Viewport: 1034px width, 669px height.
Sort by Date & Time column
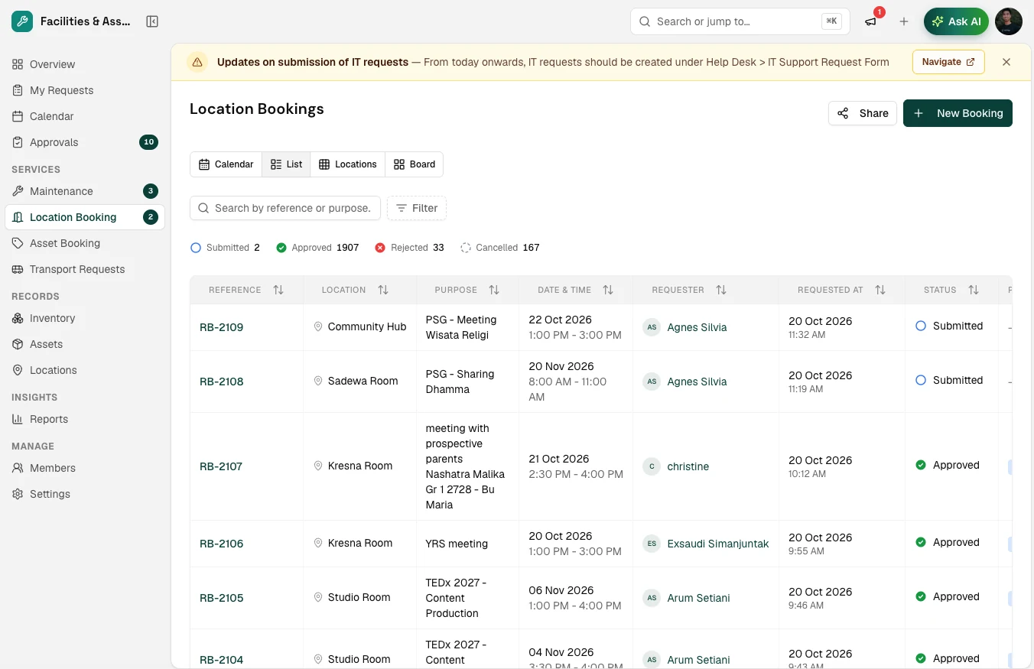tap(608, 290)
